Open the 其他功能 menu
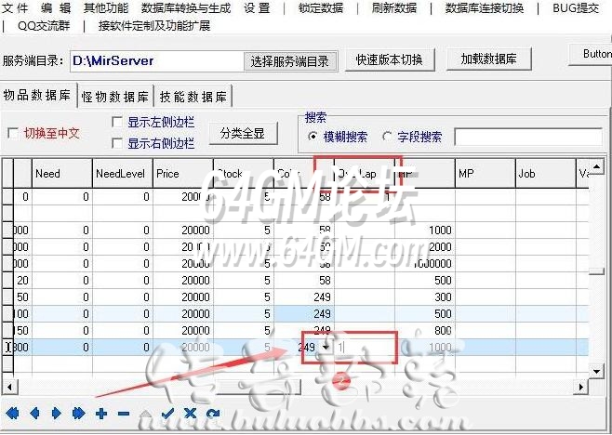612x435 pixels. (106, 7)
